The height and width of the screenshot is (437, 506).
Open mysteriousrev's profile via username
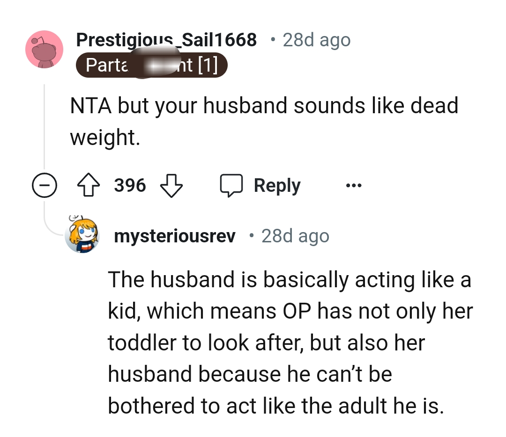175,236
